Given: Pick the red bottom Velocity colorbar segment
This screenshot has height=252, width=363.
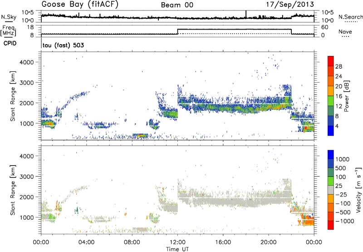Looking at the screenshot, I should point(331,225).
